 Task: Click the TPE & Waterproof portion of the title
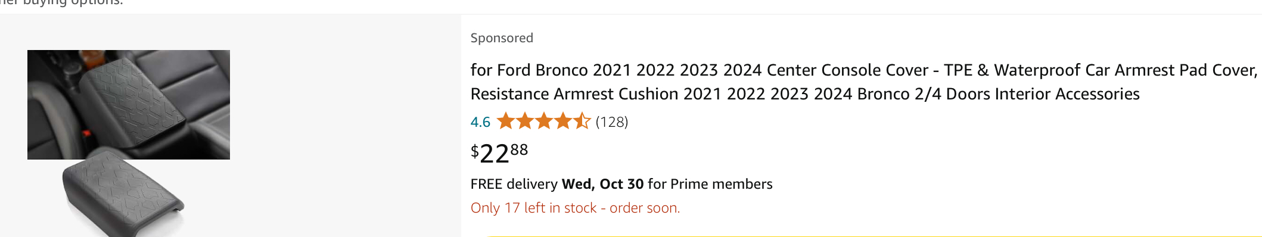[1012, 70]
